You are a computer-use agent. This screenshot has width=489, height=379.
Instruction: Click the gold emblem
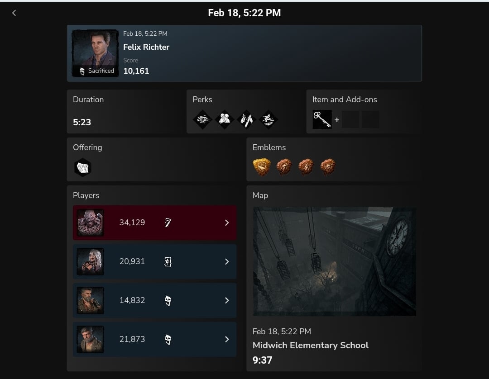point(262,166)
